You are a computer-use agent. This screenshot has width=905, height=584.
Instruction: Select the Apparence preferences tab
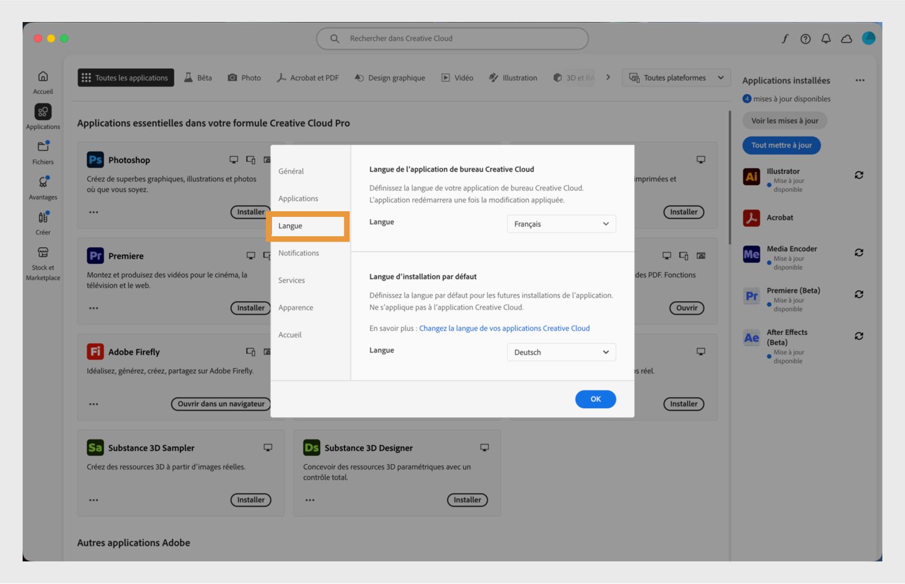(x=295, y=308)
